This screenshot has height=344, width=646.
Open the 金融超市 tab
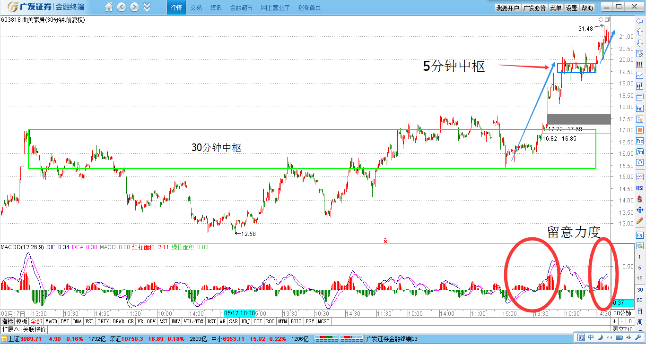pos(241,8)
